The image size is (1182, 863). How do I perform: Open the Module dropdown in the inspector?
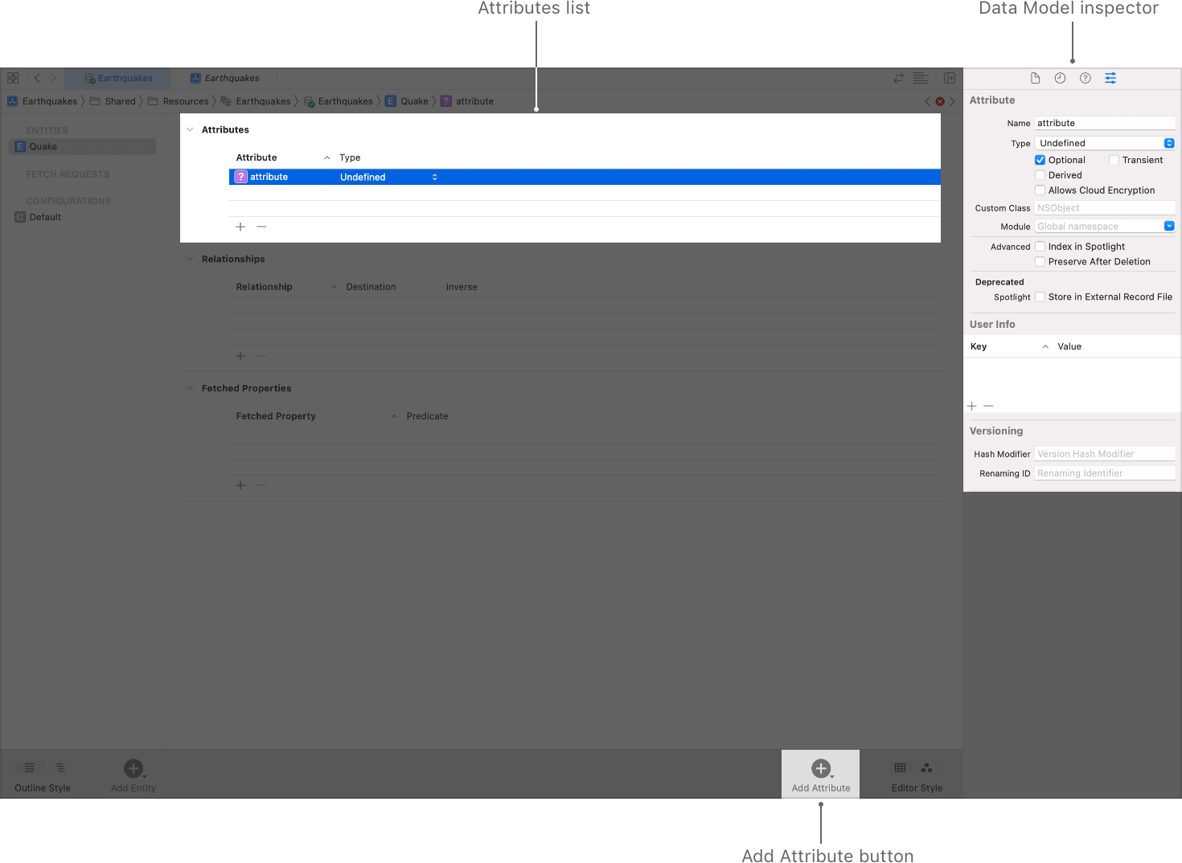(1168, 226)
